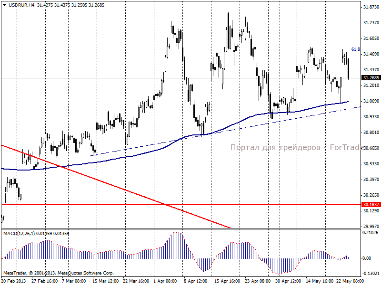The image size is (381, 285).
Task: Click price scale value 31.8730
Action: (x=371, y=7)
